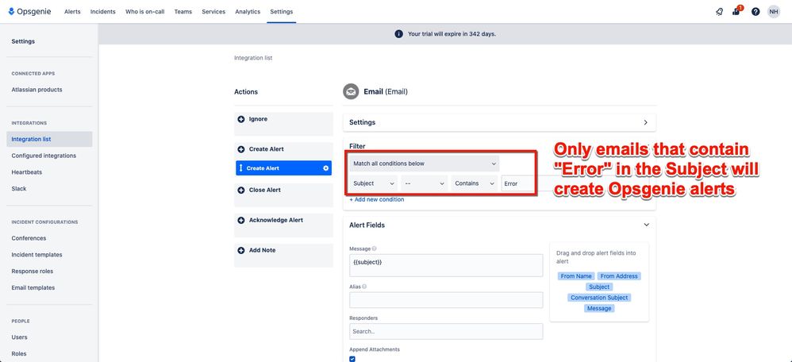This screenshot has width=792, height=362.
Task: Click the Subject draggable field tag
Action: point(599,287)
